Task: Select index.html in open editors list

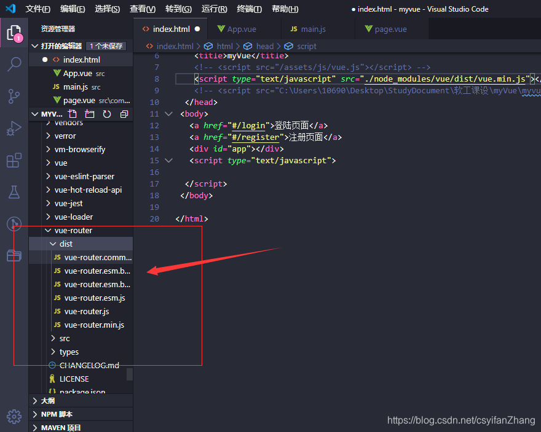Action: point(81,60)
